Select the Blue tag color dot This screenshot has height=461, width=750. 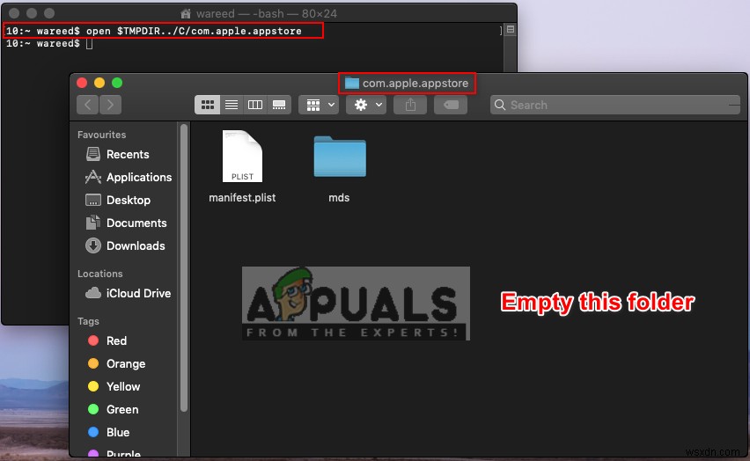tap(93, 432)
